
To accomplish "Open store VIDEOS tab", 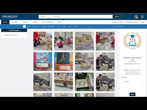I will pos(44,26).
